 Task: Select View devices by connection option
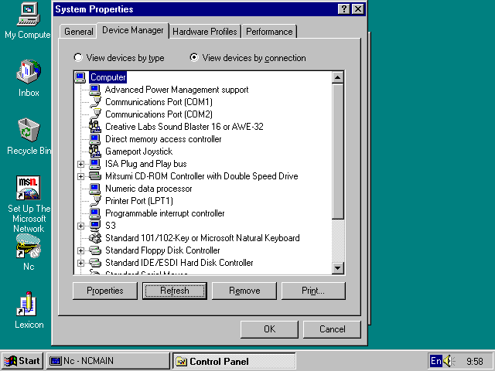[x=194, y=58]
